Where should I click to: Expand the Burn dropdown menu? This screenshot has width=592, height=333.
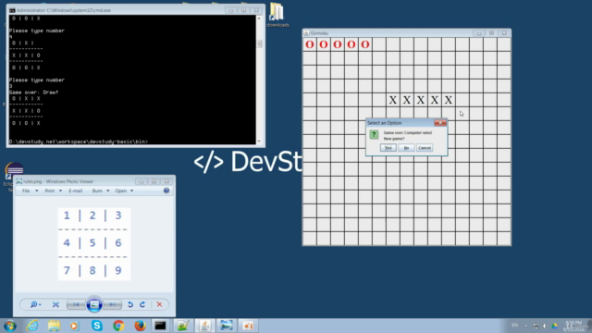(101, 191)
